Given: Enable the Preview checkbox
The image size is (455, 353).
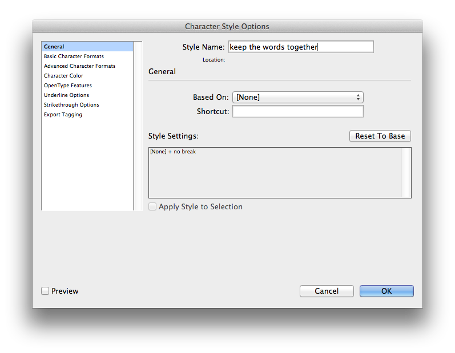Looking at the screenshot, I should [45, 291].
